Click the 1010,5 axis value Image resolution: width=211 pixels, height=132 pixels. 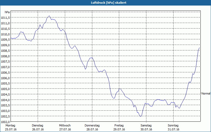click(5, 29)
